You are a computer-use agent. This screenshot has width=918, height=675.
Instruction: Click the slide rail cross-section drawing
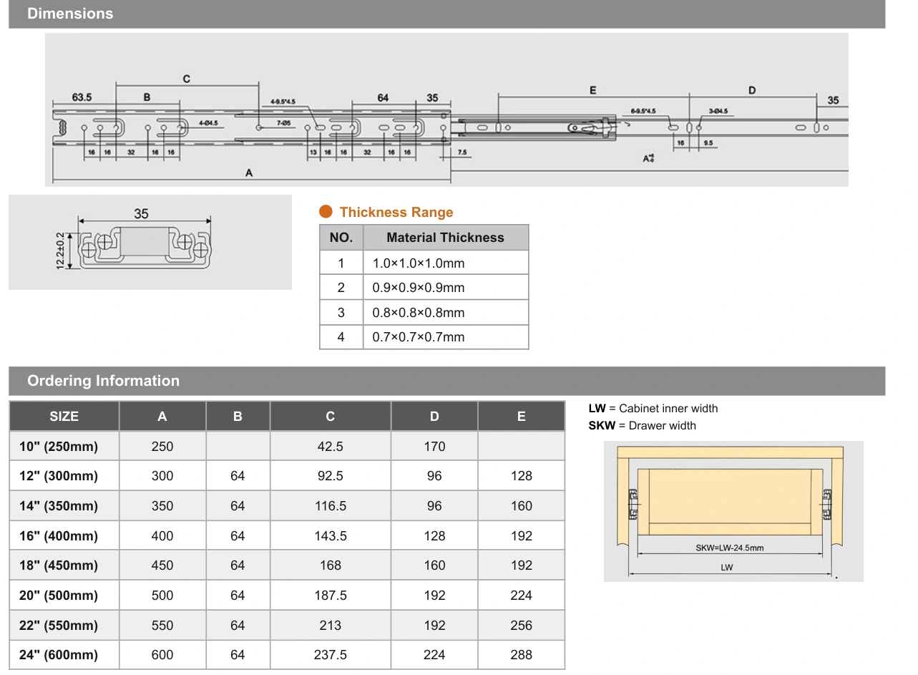coord(150,242)
